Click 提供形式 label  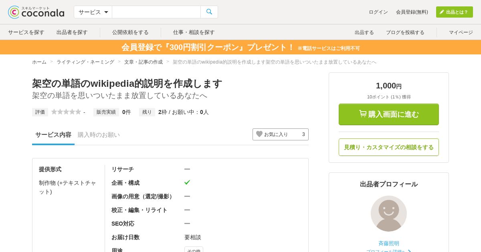50,169
